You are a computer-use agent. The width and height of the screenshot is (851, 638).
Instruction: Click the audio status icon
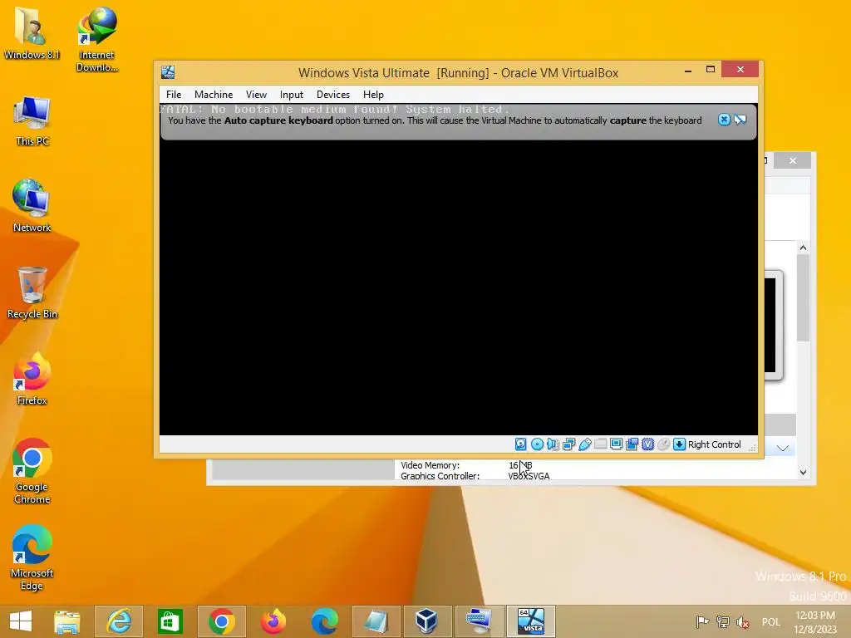553,444
